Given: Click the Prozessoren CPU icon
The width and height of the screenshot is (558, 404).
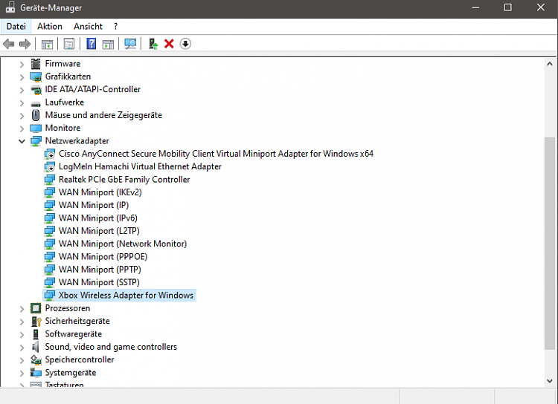Looking at the screenshot, I should click(36, 308).
